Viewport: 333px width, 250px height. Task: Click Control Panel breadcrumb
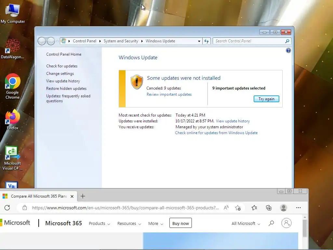[x=85, y=41]
